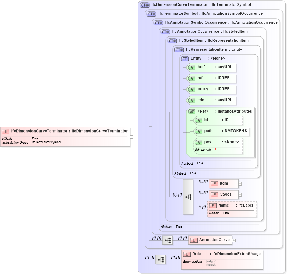
Task: Expand the Item element
Action: [240, 183]
